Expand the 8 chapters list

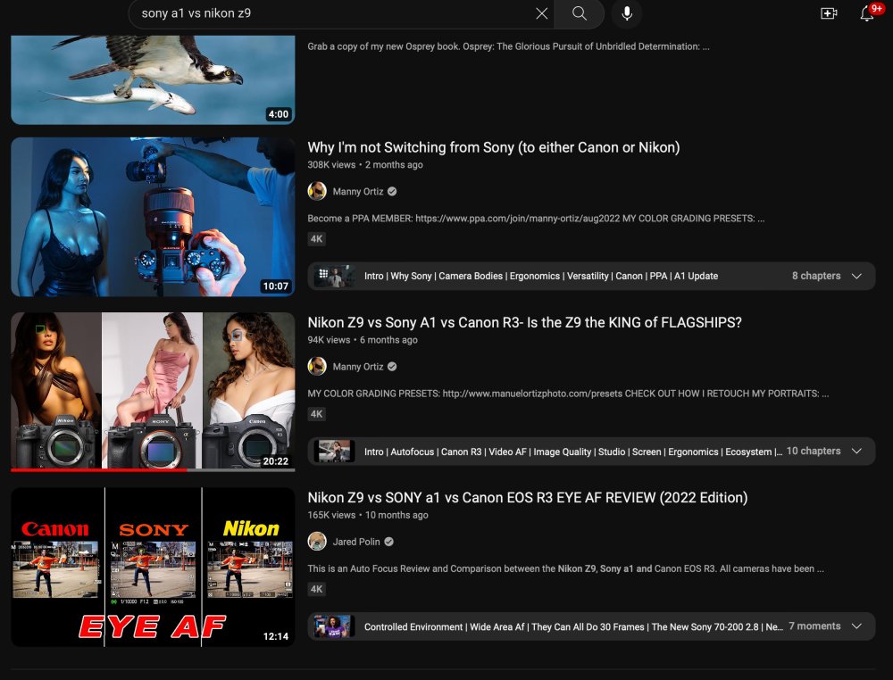click(856, 276)
